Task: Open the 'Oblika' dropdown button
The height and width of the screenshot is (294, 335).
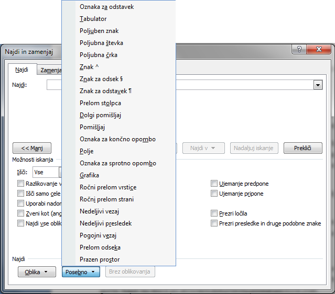Action: click(x=37, y=272)
